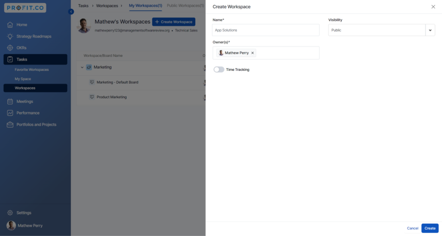Click the Product Marketing board icon
This screenshot has height=236, width=442.
tap(92, 97)
